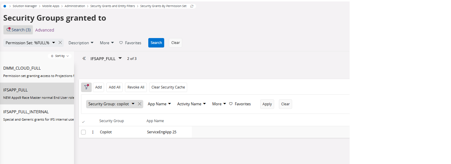The image size is (451, 164).
Task: Open the Copilot row three-dot menu
Action: (x=93, y=132)
